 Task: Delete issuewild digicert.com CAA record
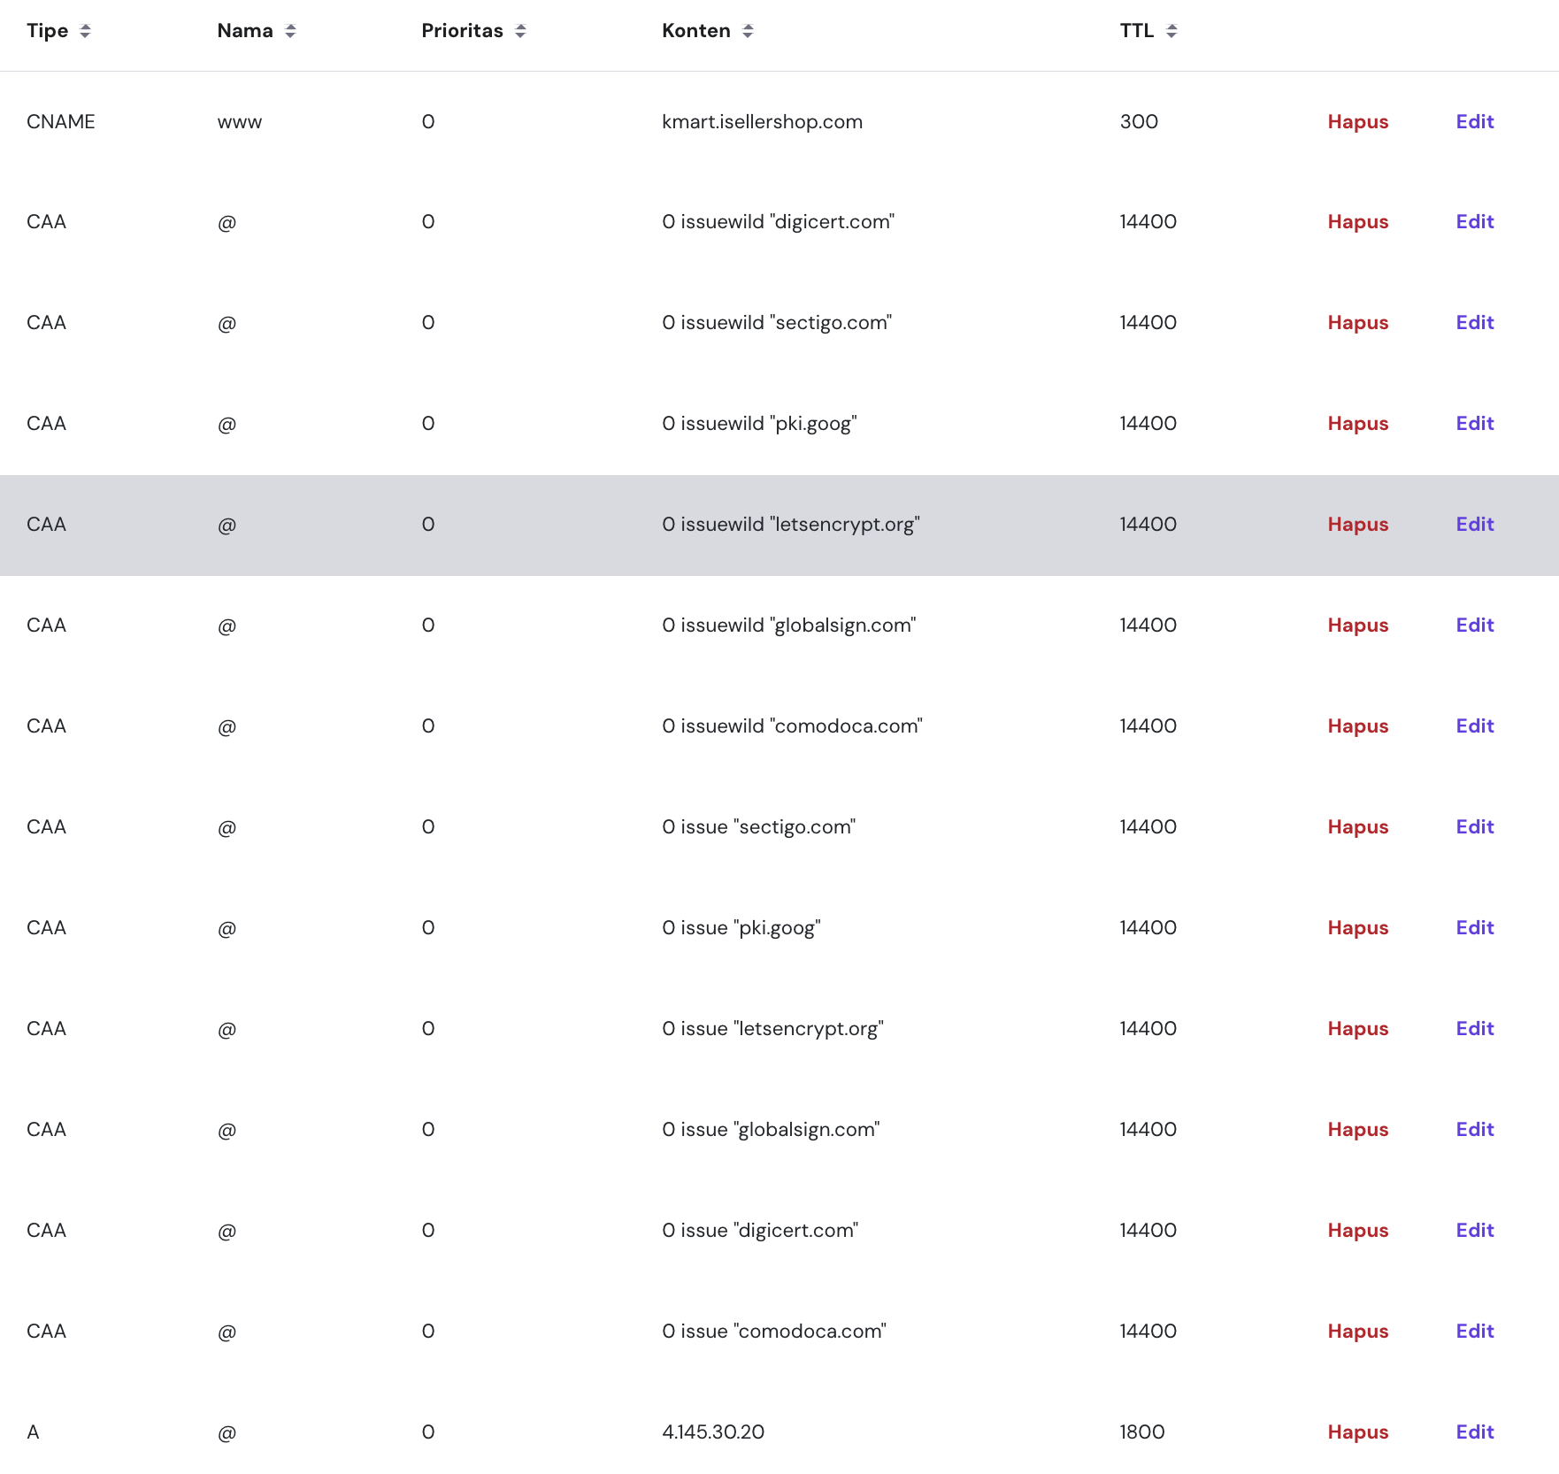[x=1357, y=222]
